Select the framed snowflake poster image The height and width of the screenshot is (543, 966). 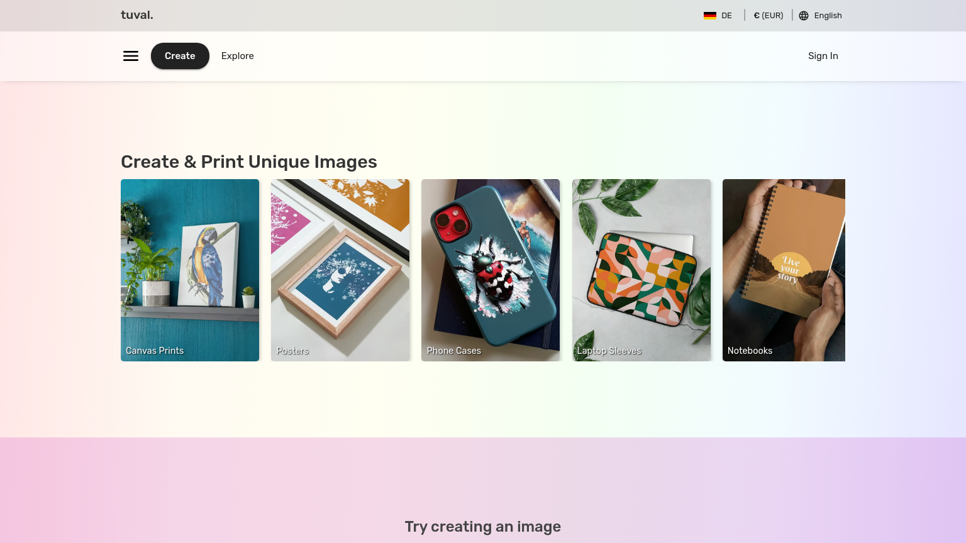click(340, 264)
